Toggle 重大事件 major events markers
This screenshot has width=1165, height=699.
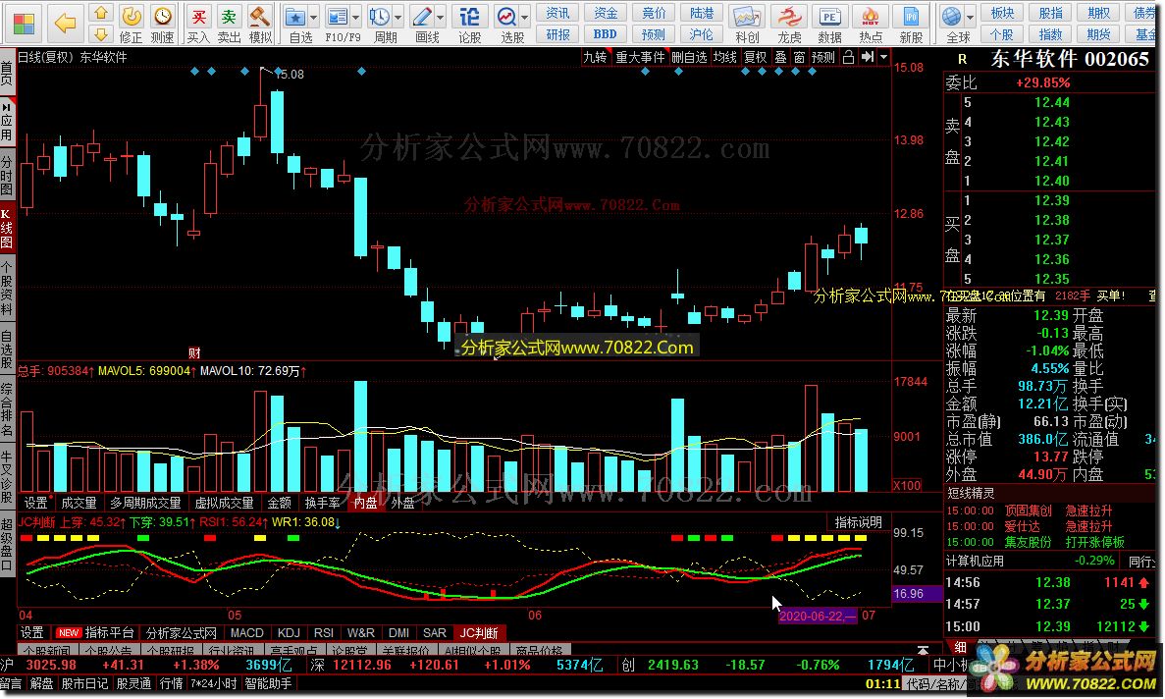tap(640, 57)
